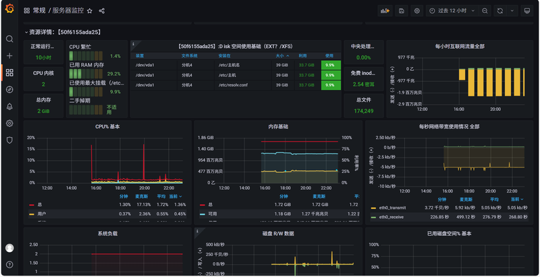Click the yellow eth0_transmit legend color swatch
The height and width of the screenshot is (277, 540).
pos(373,208)
